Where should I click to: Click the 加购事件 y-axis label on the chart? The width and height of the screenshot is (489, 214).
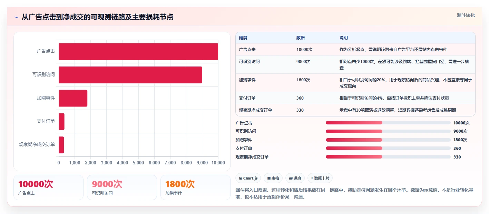46,98
